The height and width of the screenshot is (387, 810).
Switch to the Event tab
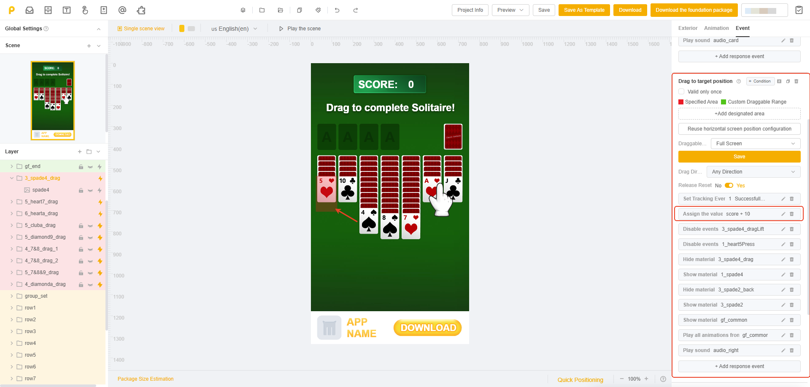pyautogui.click(x=742, y=28)
